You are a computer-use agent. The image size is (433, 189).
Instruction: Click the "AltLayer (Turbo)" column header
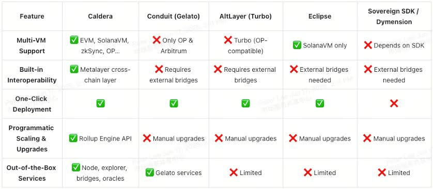(x=245, y=17)
